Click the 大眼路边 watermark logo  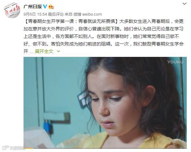[14, 148]
